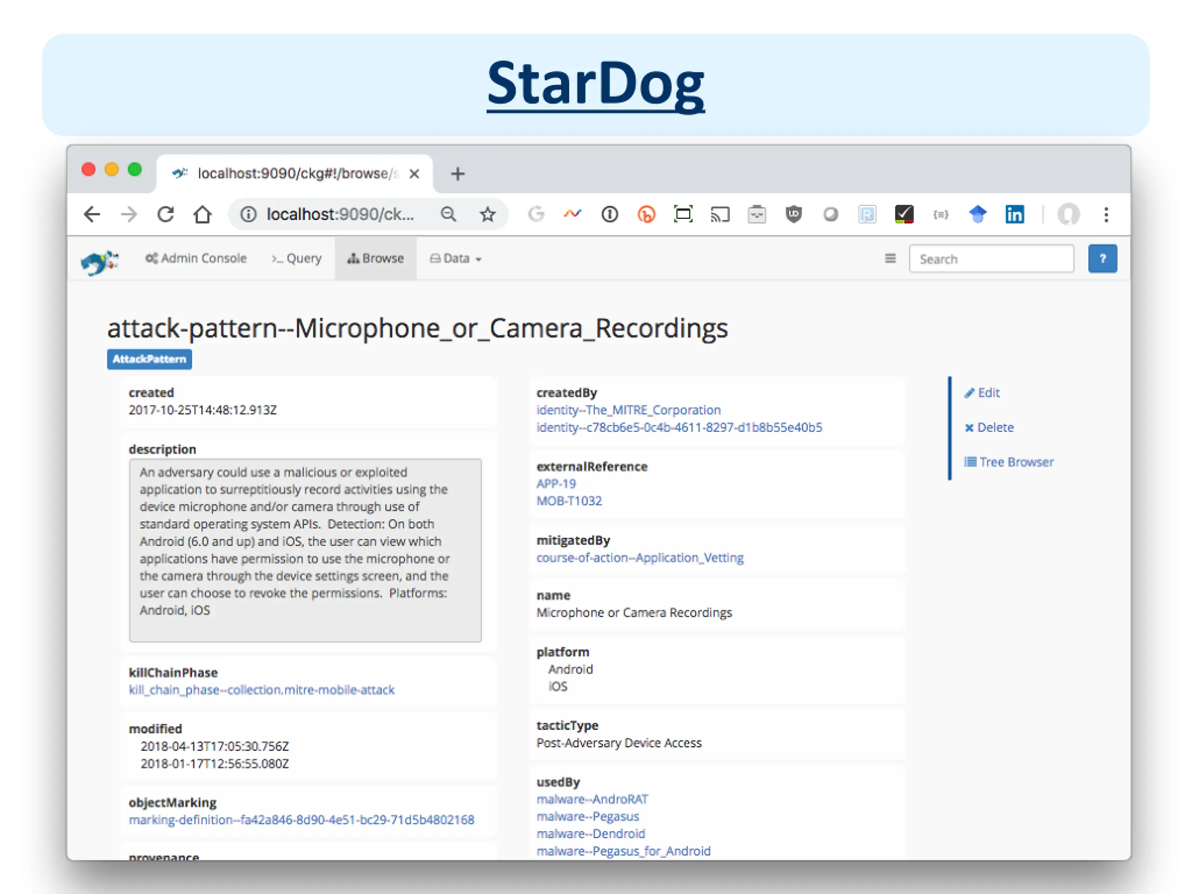Click the LinkedIn extension icon
Screen dimensions: 1192x894
1014,215
